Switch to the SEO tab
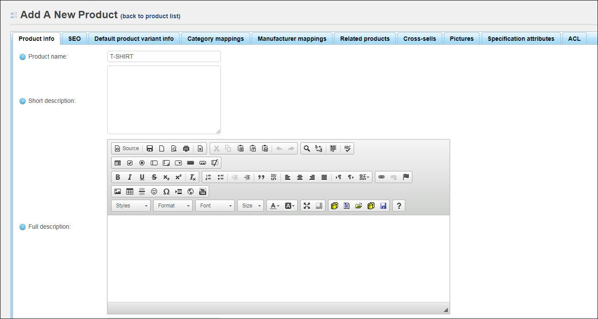 [x=74, y=39]
